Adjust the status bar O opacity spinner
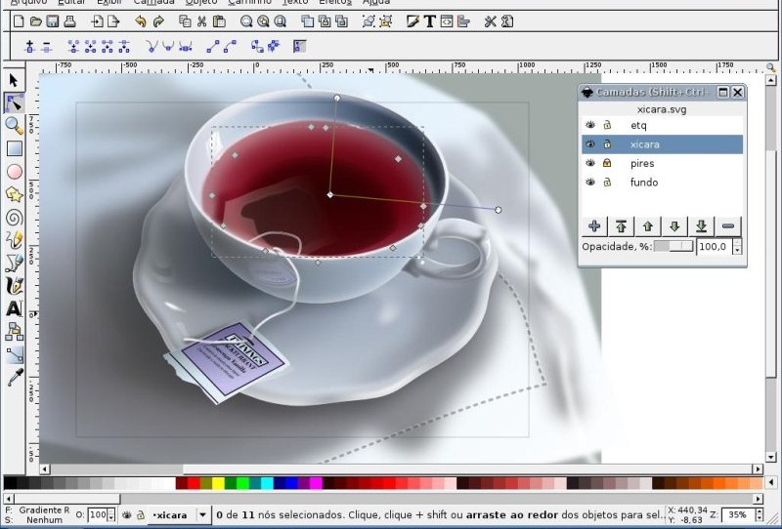The image size is (782, 529). coord(111,515)
